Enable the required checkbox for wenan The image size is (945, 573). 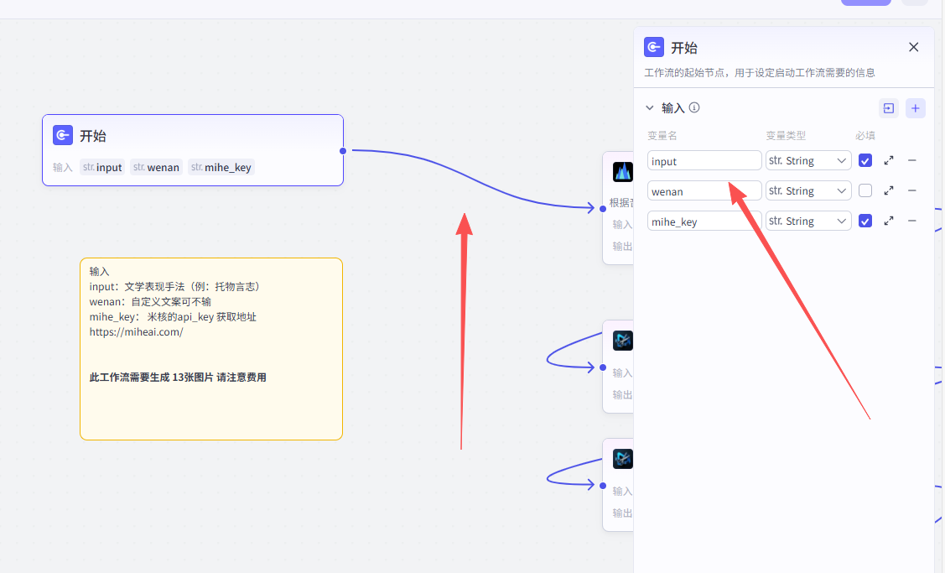point(865,191)
